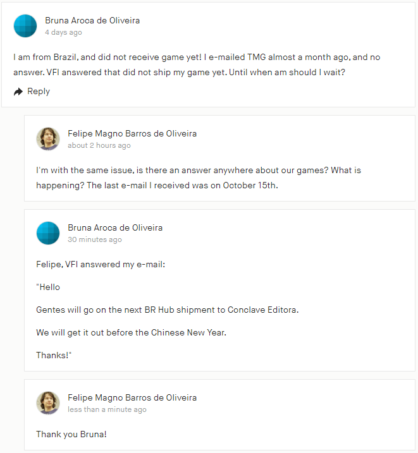Open Felipe's name on the 2-hours-ago reply

click(132, 133)
